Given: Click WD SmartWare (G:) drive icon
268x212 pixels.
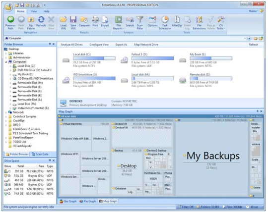Looking at the screenshot, I should point(66,80).
